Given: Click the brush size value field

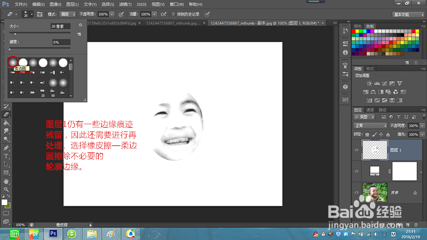Looking at the screenshot, I should [x=60, y=26].
